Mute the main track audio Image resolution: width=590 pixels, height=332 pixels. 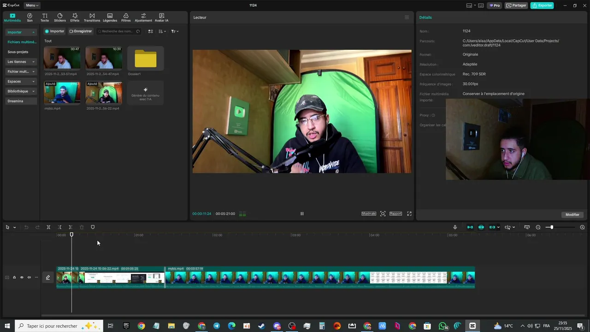point(29,277)
